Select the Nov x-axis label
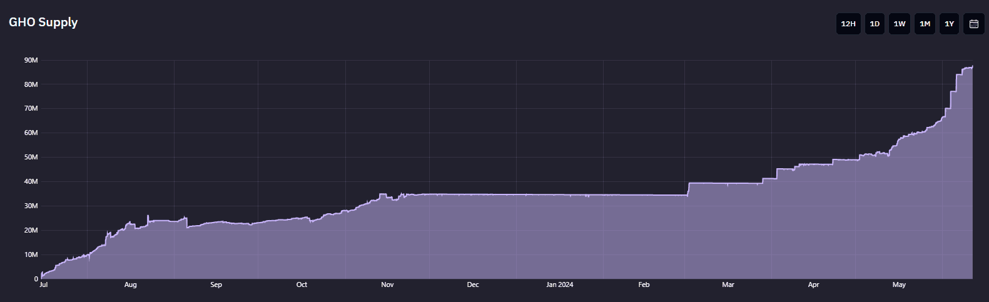Screen dimensions: 989x302 click(x=387, y=284)
